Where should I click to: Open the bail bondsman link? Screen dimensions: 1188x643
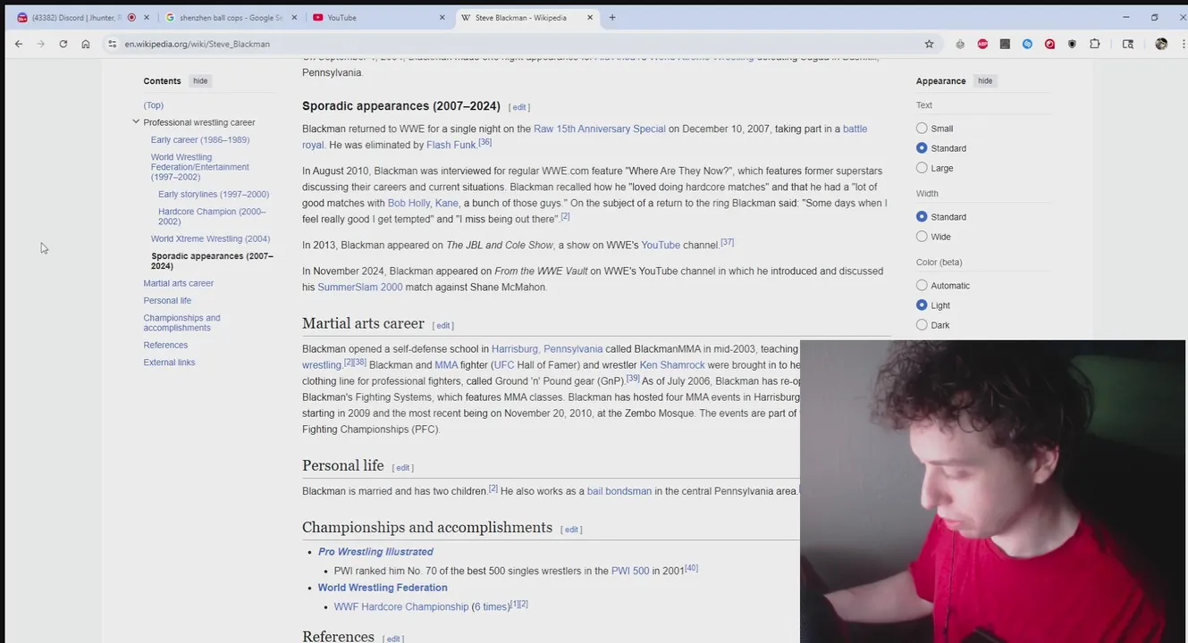click(x=619, y=491)
